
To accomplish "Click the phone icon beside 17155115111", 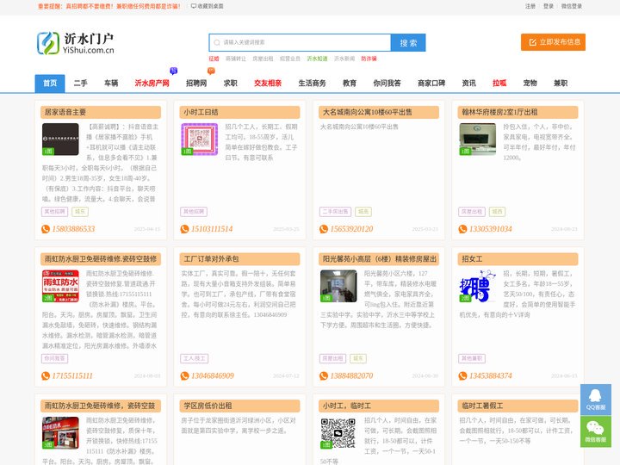I will [46, 375].
